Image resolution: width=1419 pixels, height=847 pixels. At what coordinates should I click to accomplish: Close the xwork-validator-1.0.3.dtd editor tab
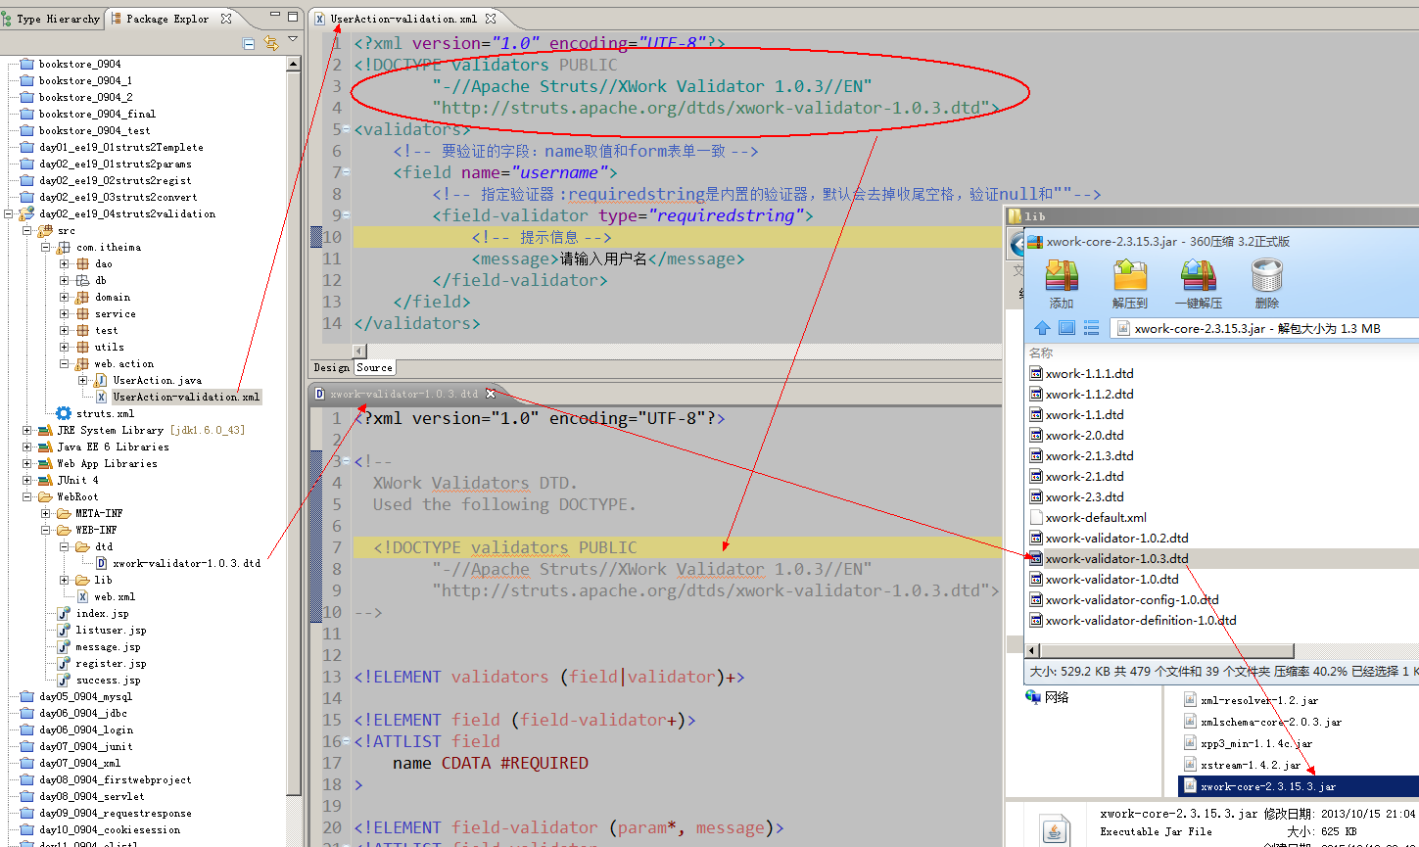[x=492, y=394]
